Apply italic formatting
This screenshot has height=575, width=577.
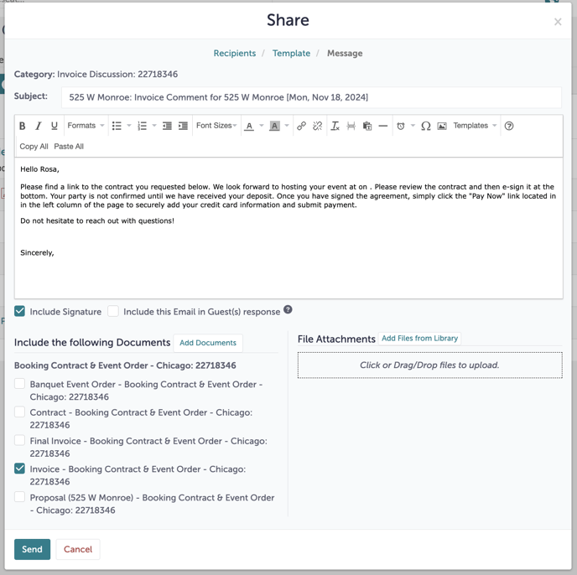[39, 126]
